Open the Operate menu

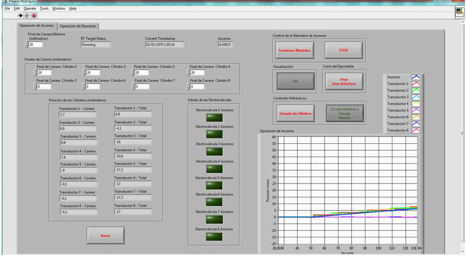point(30,9)
